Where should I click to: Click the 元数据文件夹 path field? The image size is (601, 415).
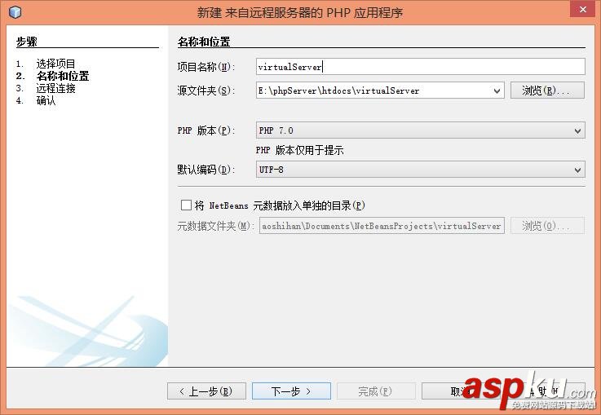[x=382, y=226]
